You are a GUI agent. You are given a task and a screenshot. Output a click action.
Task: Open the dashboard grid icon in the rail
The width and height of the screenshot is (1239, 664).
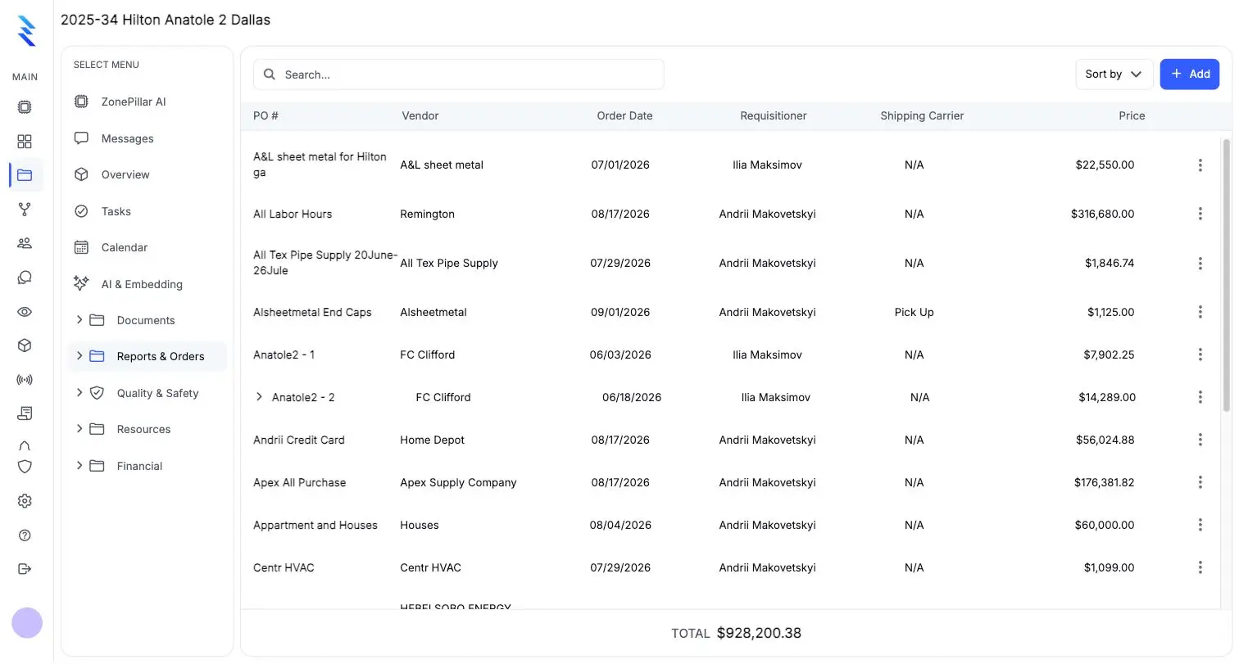pyautogui.click(x=25, y=142)
